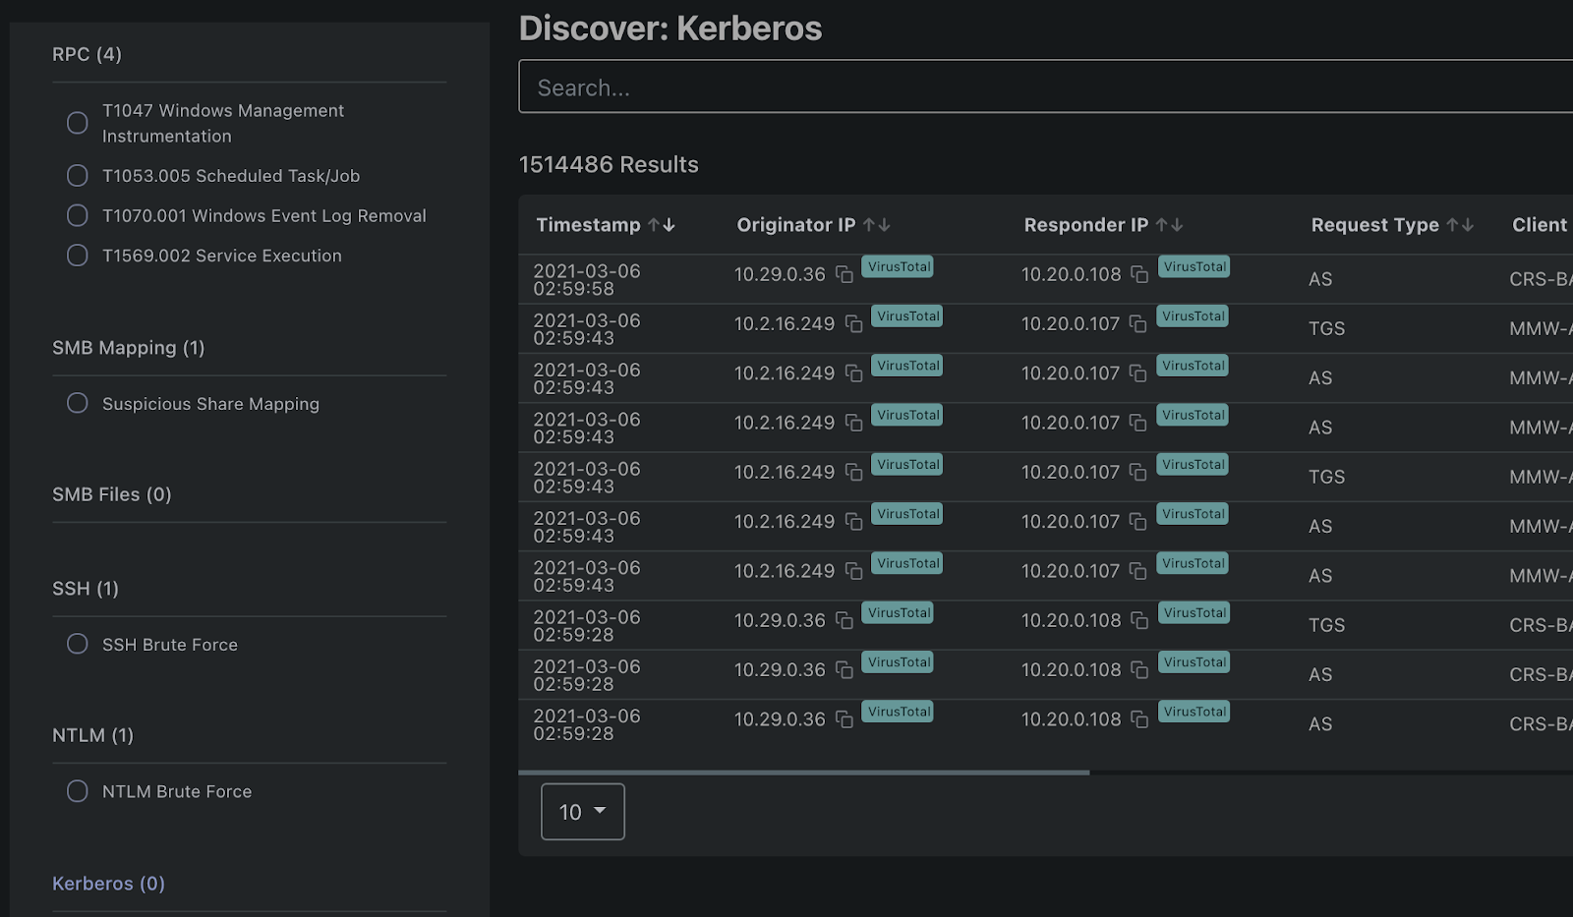The width and height of the screenshot is (1573, 917).
Task: Select T1053.005 Scheduled Task/Job option
Action: pos(78,176)
